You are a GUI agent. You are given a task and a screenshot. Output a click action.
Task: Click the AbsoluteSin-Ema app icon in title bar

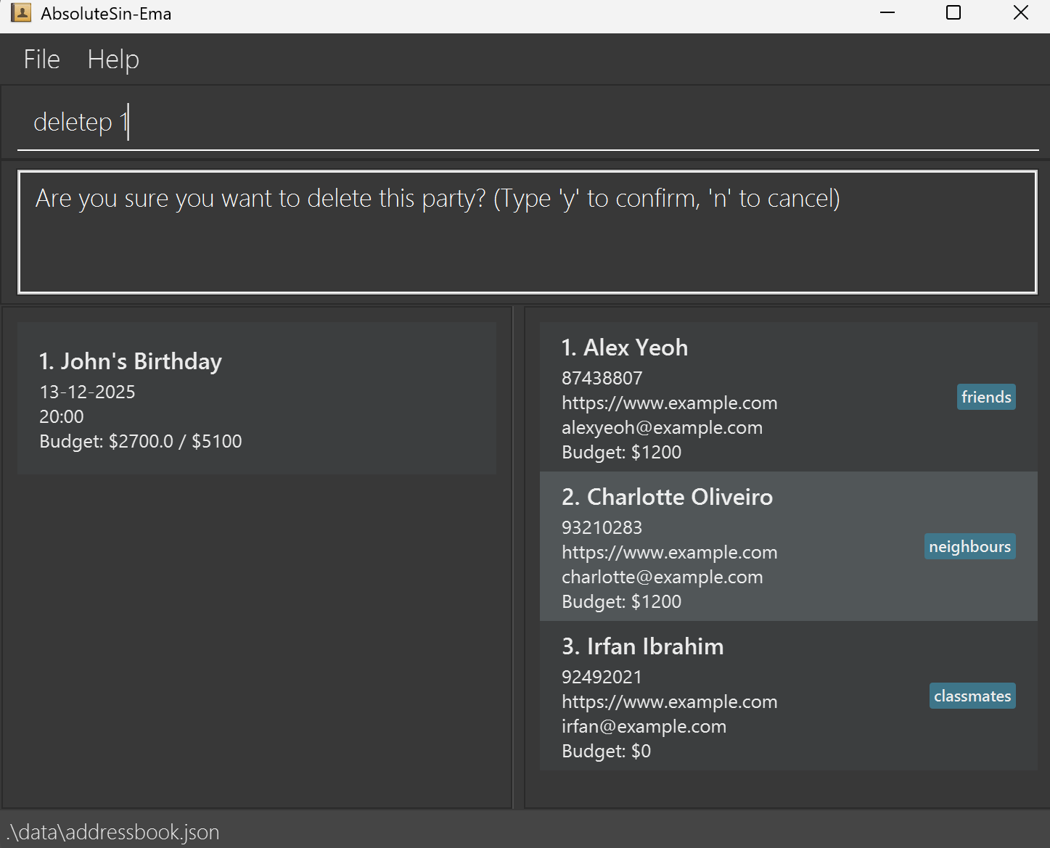click(x=21, y=12)
